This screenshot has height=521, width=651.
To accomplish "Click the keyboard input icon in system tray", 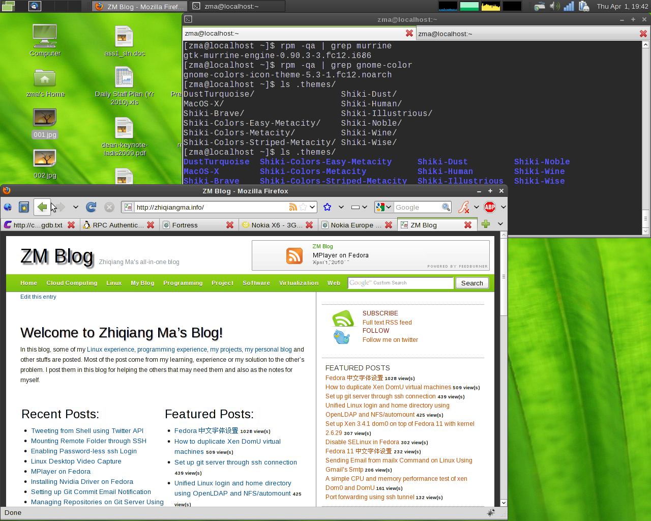I will coord(540,6).
